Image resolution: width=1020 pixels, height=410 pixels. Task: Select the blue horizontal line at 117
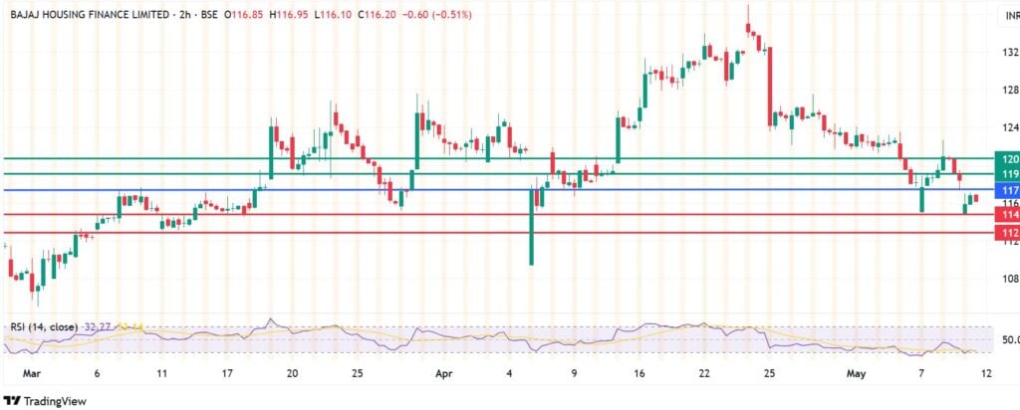pos(498,190)
